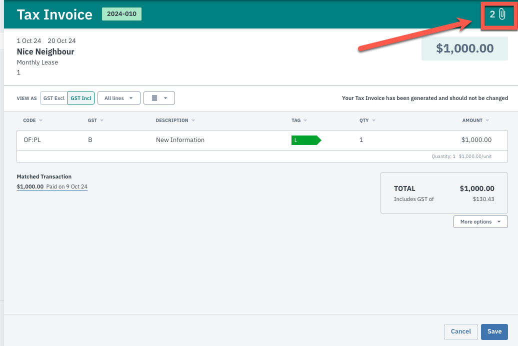This screenshot has height=346, width=518.
Task: Click the GST code B cell
Action: point(90,140)
